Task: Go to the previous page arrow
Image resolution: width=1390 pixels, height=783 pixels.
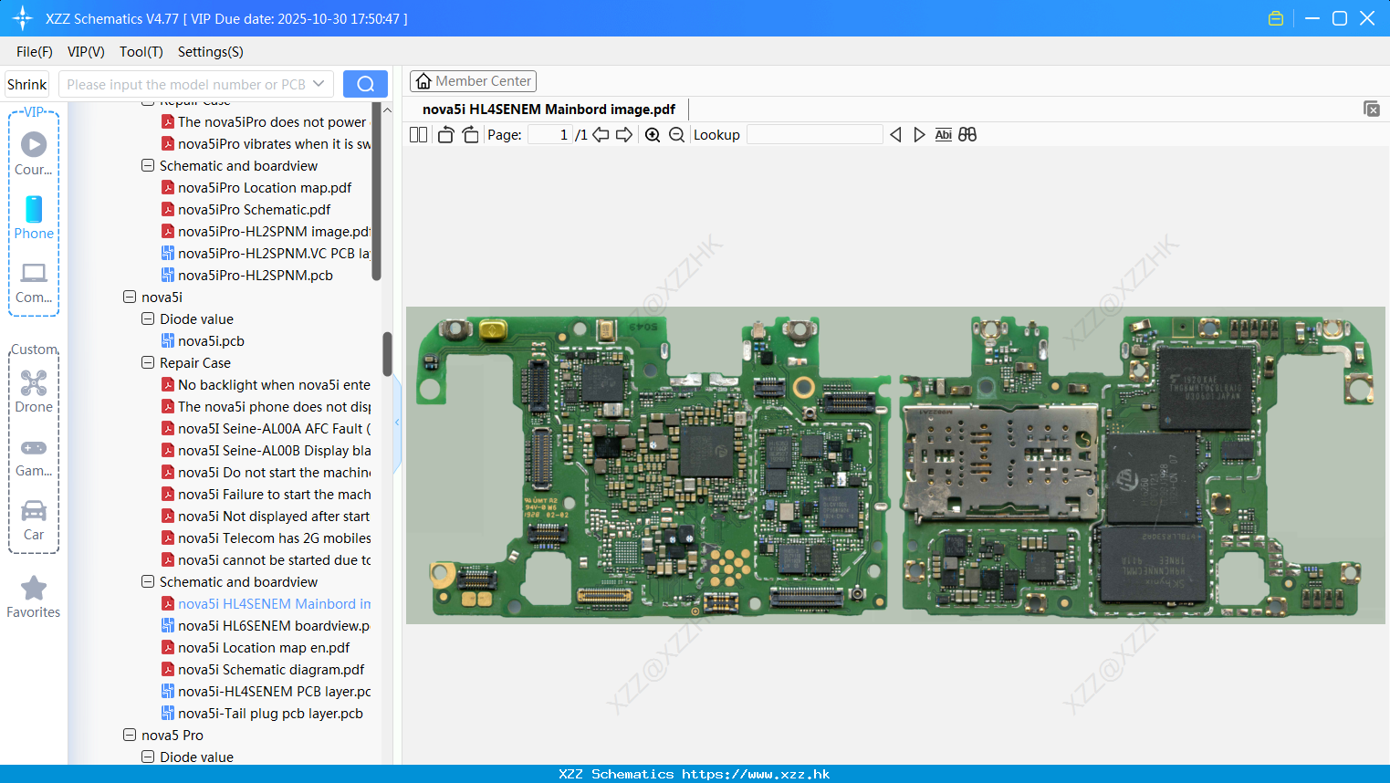Action: coord(601,135)
